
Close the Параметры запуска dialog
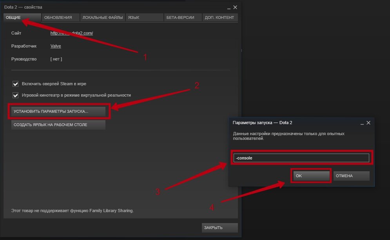coord(368,123)
